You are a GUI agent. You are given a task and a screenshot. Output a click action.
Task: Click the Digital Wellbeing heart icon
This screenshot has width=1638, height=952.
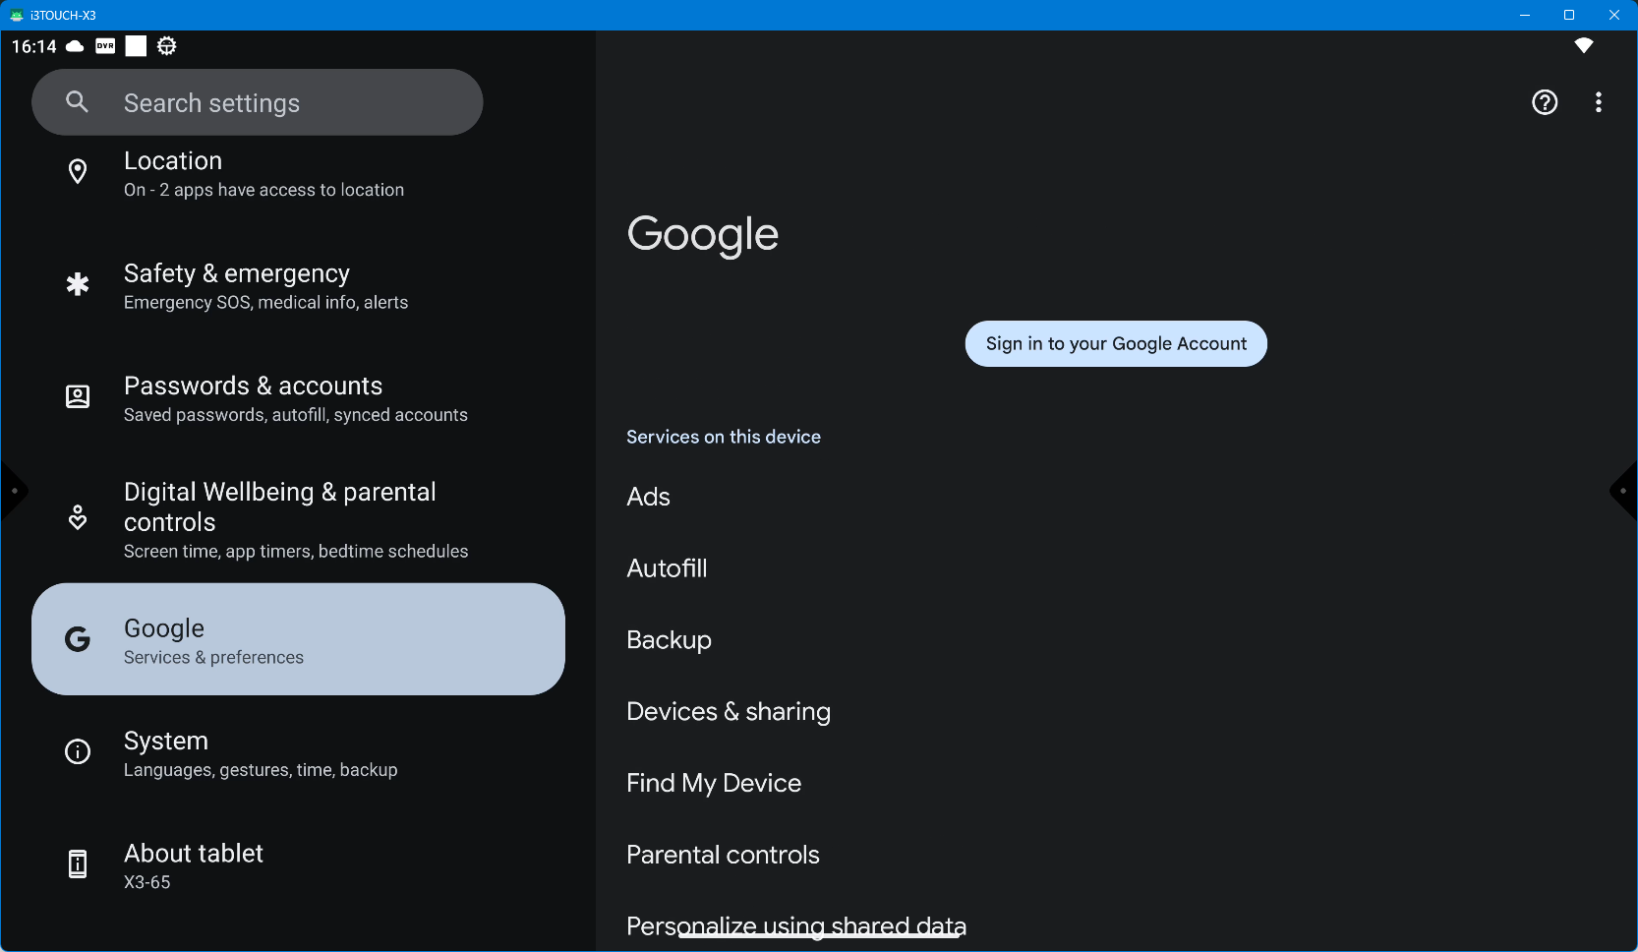click(x=78, y=517)
